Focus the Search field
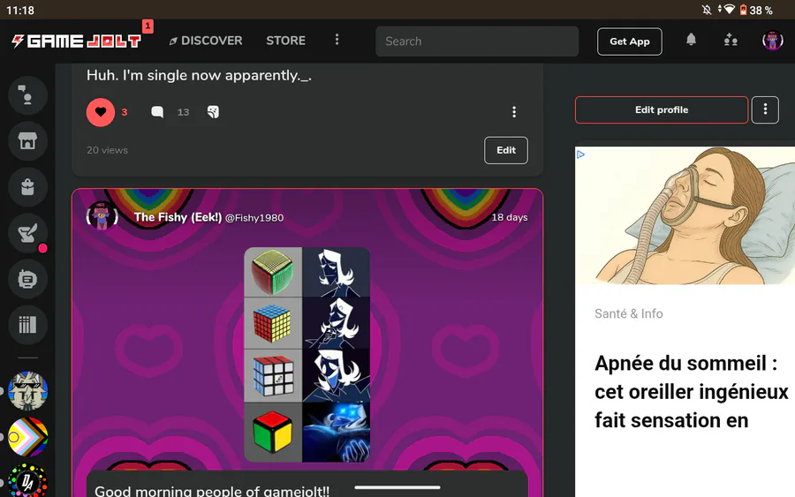Viewport: 795px width, 497px height. click(477, 41)
